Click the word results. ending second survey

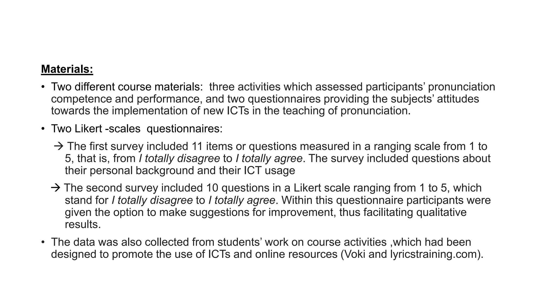point(83,224)
